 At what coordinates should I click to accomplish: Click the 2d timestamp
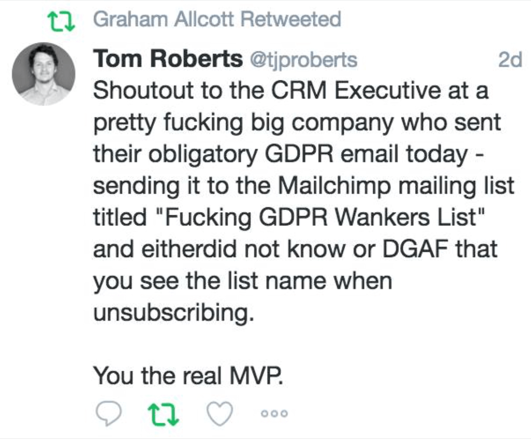click(x=510, y=59)
